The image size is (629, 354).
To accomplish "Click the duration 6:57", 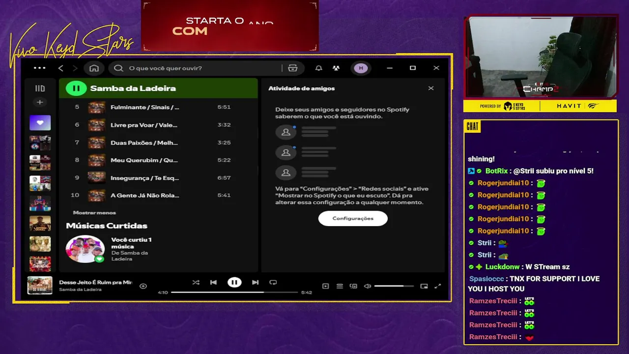I will tap(224, 177).
